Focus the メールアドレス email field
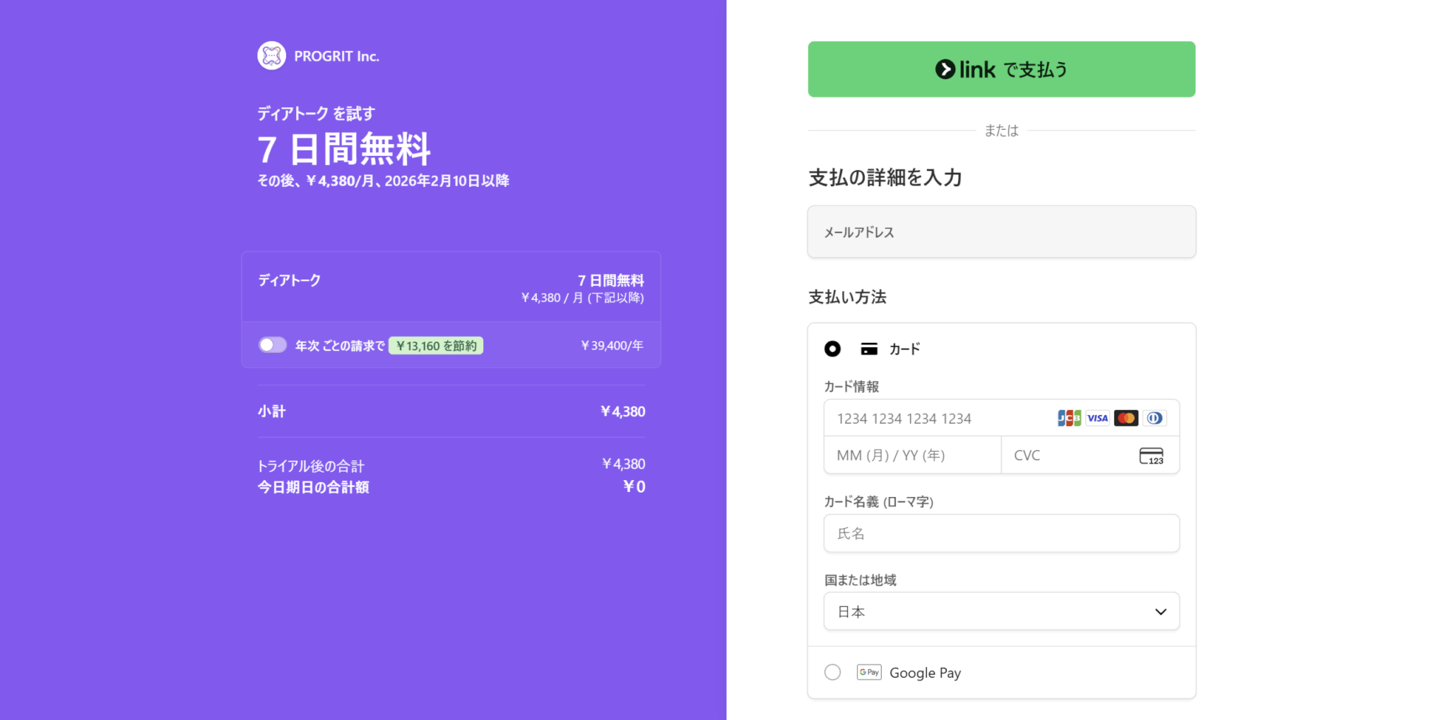The image size is (1447, 720). (1001, 232)
